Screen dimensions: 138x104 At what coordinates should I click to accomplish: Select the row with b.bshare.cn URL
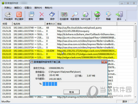[x=59, y=34]
